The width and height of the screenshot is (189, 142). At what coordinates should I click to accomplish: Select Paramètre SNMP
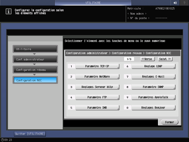point(154,87)
